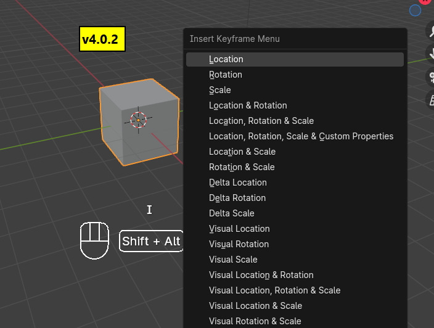The width and height of the screenshot is (434, 328).
Task: Insert a Delta Location keyframe
Action: pyautogui.click(x=295, y=182)
